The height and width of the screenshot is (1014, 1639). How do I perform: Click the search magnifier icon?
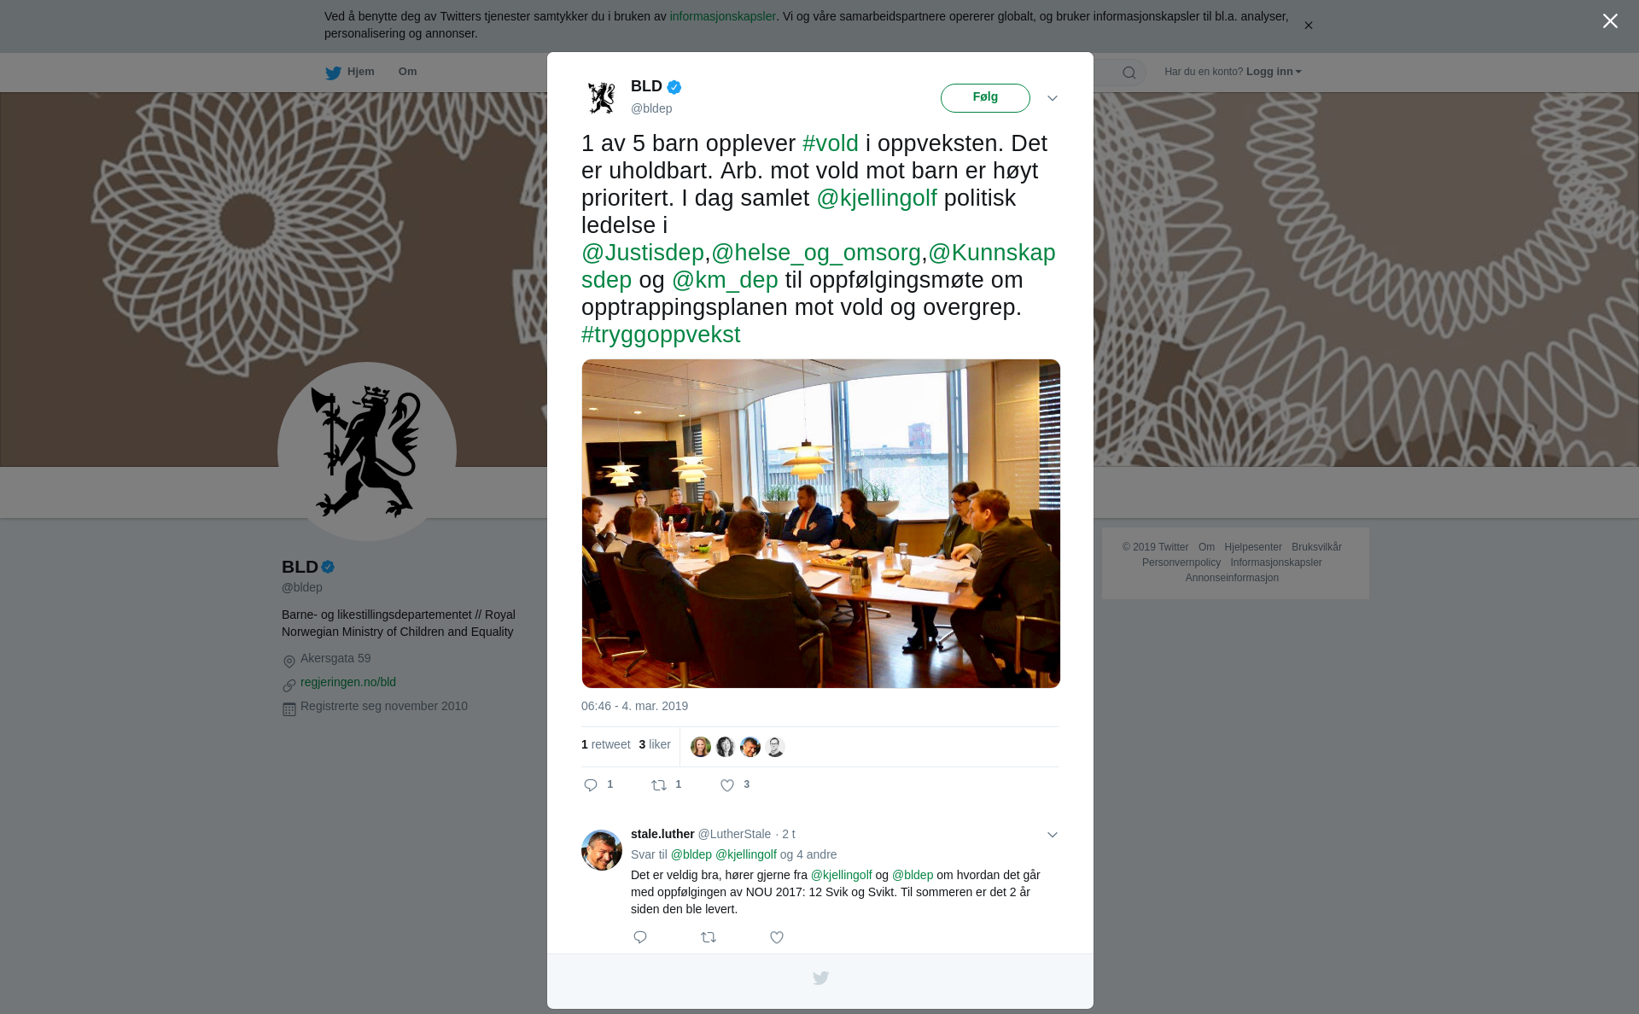[x=1129, y=73]
